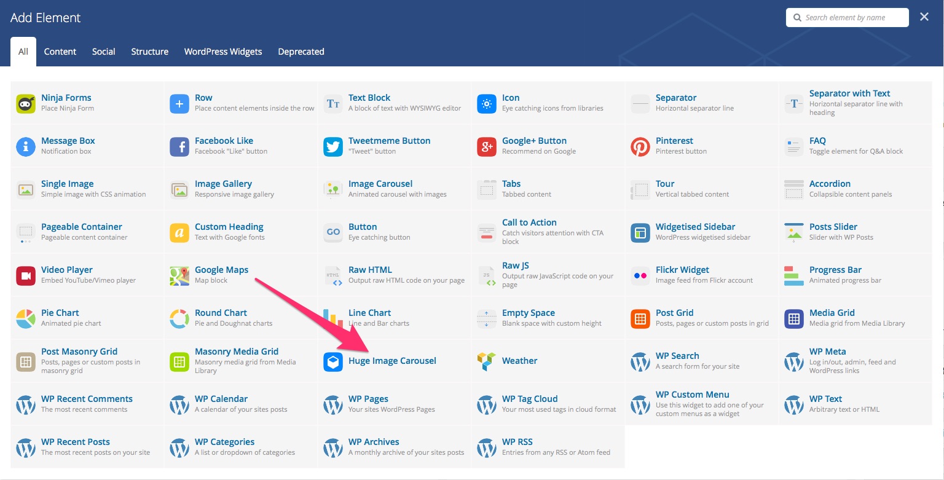Choose the Flickr Widget icon
The height and width of the screenshot is (480, 944).
click(640, 276)
